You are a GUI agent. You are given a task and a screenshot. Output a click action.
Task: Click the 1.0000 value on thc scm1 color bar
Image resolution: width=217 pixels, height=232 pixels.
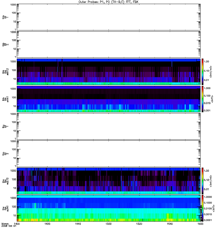[x=208, y=197]
